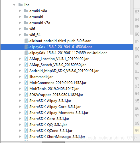
Task: Click ShareSDK-QQ jar archive icon
Action: [x=26, y=125]
